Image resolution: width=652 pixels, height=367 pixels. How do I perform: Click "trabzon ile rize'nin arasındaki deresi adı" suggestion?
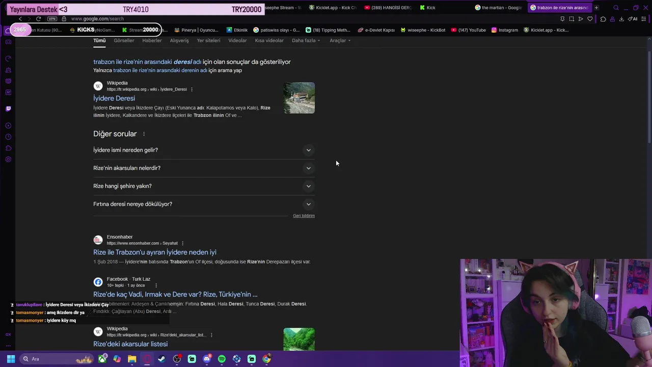click(x=147, y=62)
